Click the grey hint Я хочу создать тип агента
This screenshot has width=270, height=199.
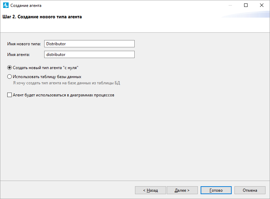tap(37, 83)
